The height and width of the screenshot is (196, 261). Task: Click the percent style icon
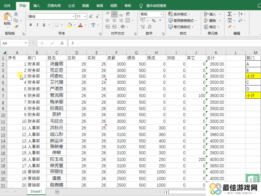click(x=154, y=20)
